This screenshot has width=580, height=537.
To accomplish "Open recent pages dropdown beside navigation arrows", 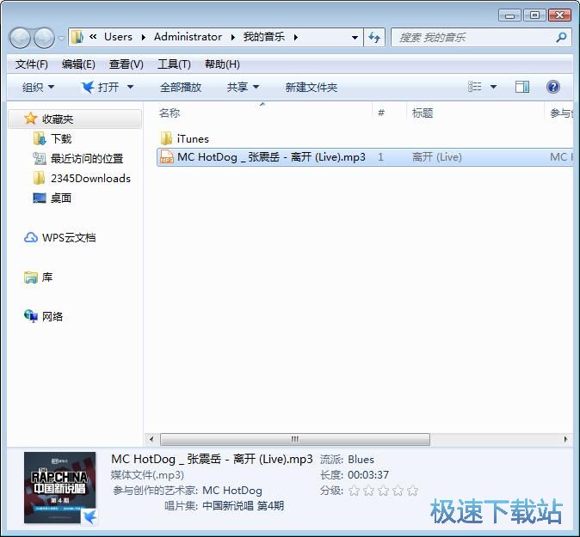I will coord(61,38).
